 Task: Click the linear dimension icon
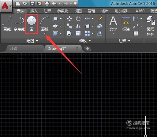[x=136, y=19]
